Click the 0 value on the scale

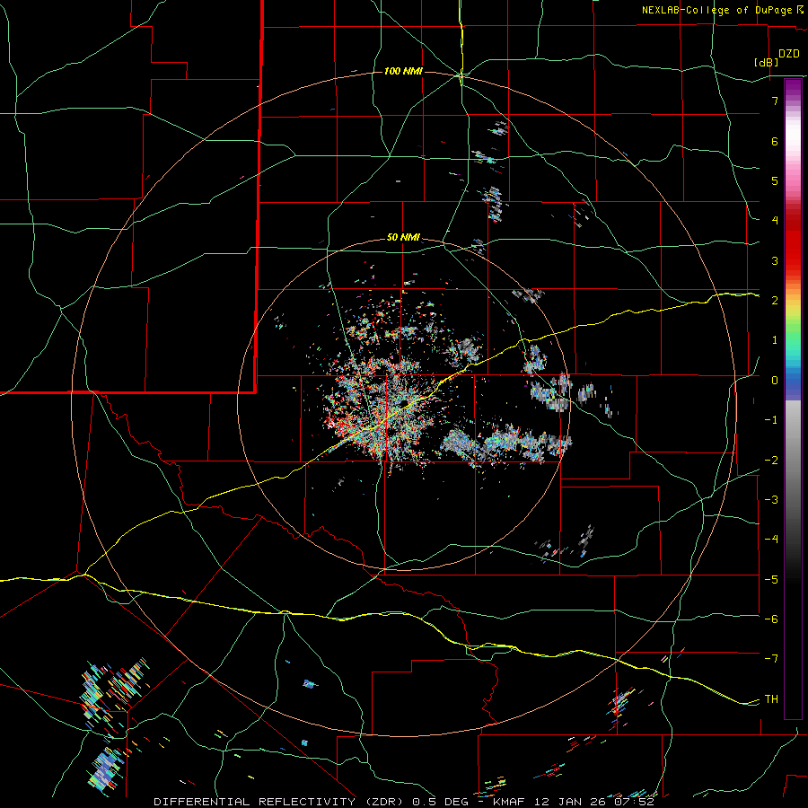click(775, 381)
